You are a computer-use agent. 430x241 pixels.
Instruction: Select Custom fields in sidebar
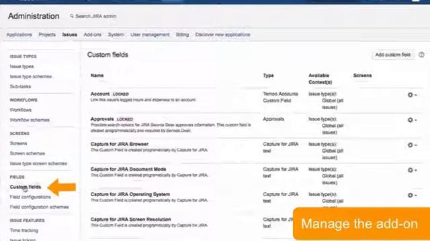click(x=26, y=187)
